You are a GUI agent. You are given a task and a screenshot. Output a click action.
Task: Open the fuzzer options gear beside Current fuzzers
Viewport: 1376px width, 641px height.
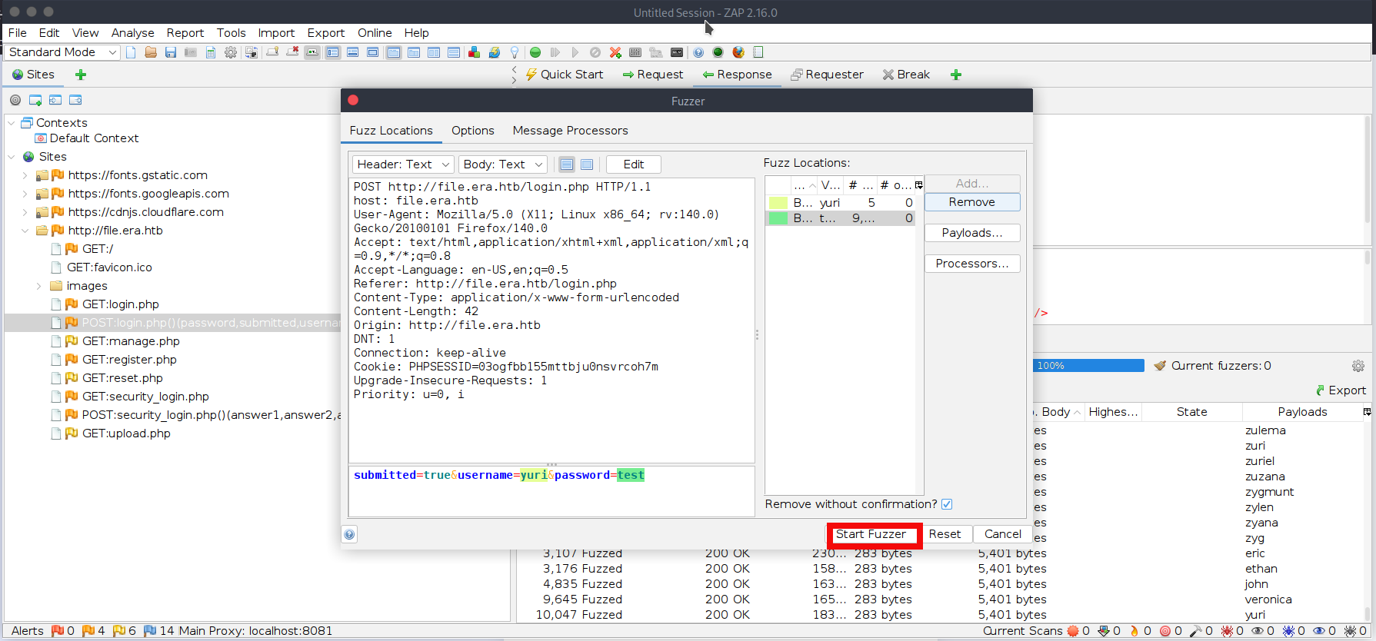[1358, 366]
